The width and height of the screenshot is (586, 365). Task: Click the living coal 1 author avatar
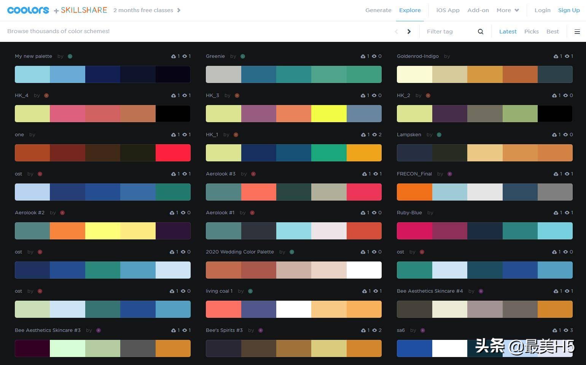(250, 291)
